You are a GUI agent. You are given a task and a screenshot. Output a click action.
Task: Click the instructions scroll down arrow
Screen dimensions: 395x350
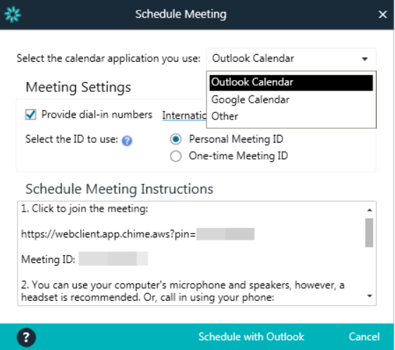coord(370,296)
